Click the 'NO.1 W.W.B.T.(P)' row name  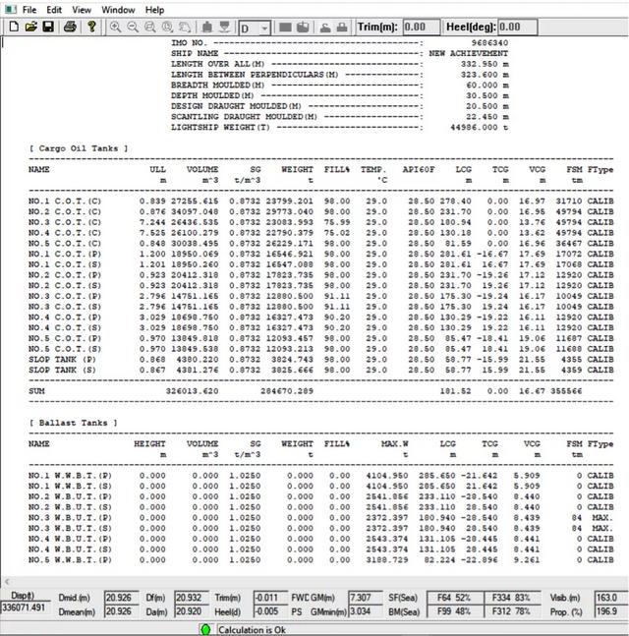(70, 476)
